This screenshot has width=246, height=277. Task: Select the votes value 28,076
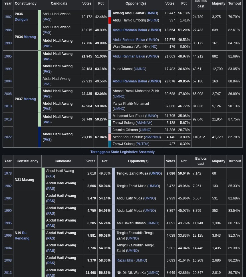pyautogui.click(x=170, y=81)
